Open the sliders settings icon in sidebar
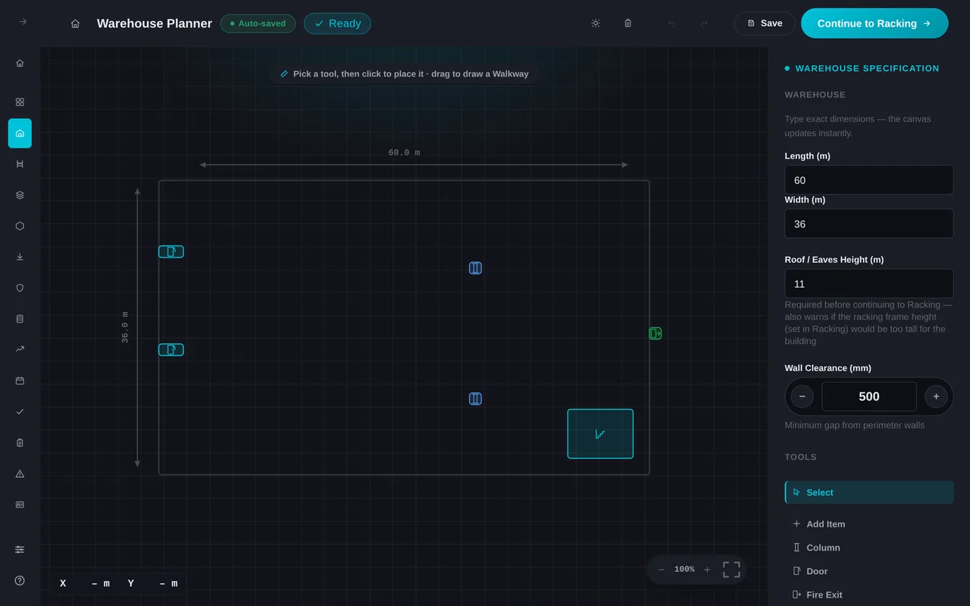 [x=20, y=549]
